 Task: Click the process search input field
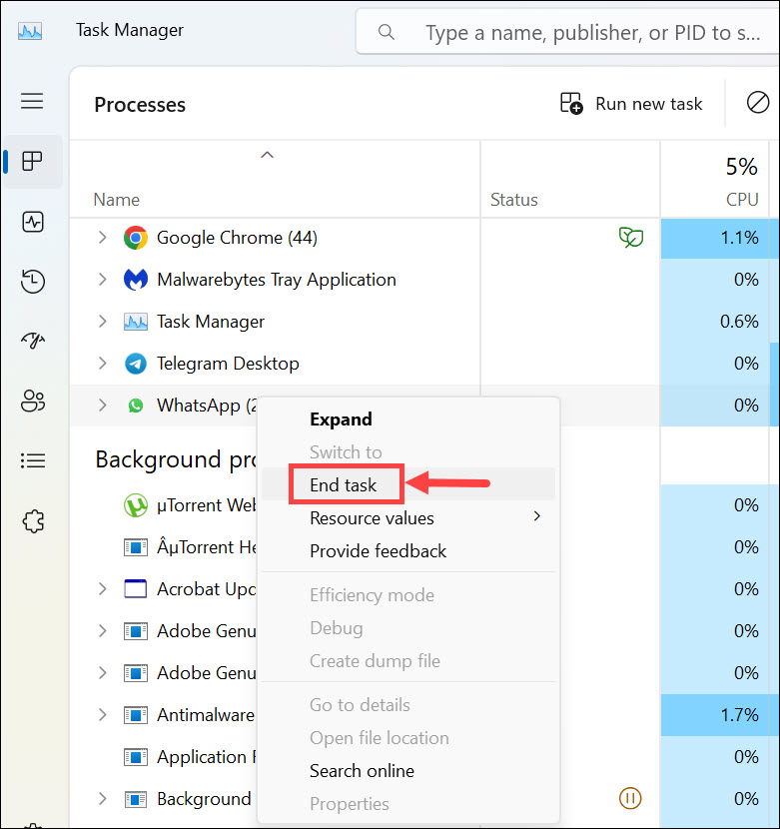pos(589,33)
